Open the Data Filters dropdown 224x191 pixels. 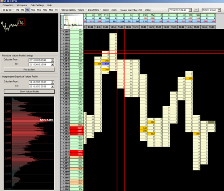95,10
